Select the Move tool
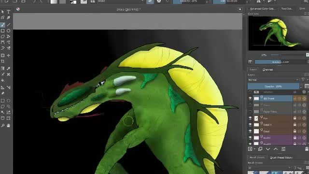 tap(9, 56)
